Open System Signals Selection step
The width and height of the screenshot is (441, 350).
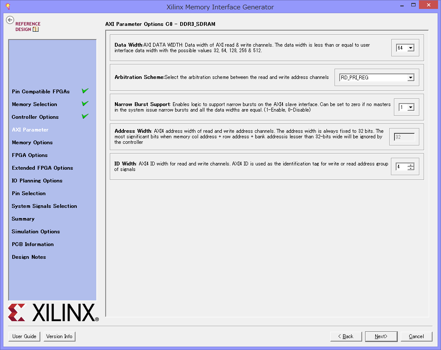coord(45,206)
